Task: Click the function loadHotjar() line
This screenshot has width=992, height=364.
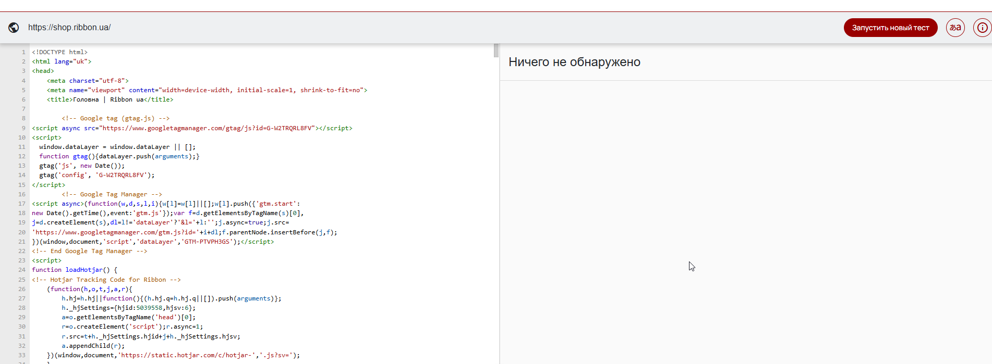Action: coord(75,270)
